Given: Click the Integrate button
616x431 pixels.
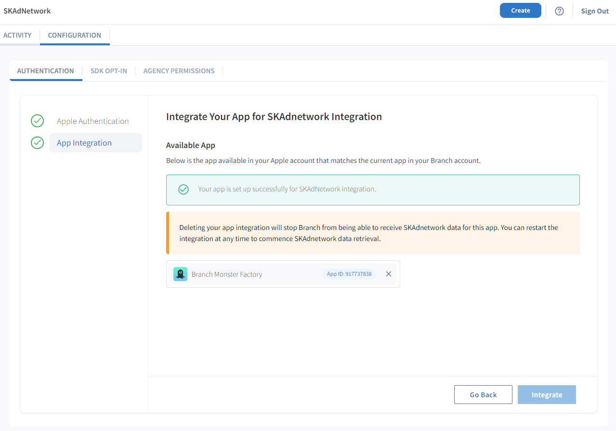Looking at the screenshot, I should 547,395.
